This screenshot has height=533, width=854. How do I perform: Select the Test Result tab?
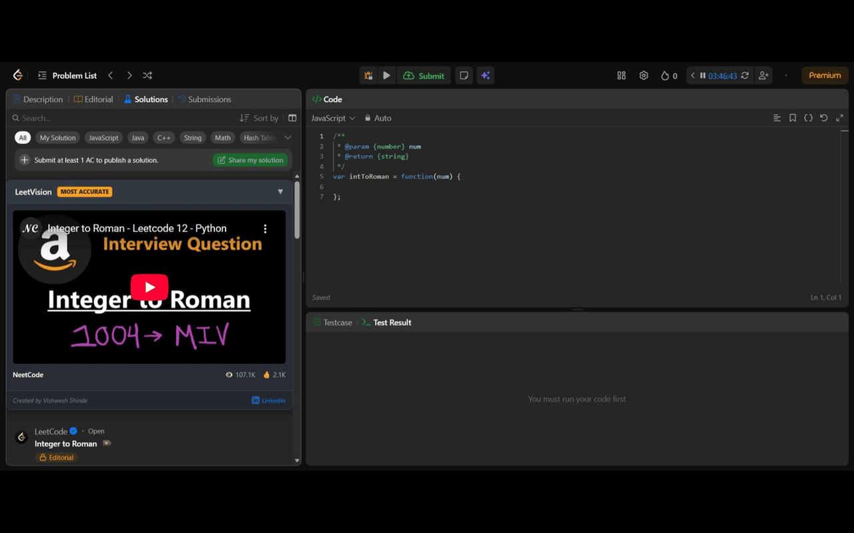coord(386,322)
